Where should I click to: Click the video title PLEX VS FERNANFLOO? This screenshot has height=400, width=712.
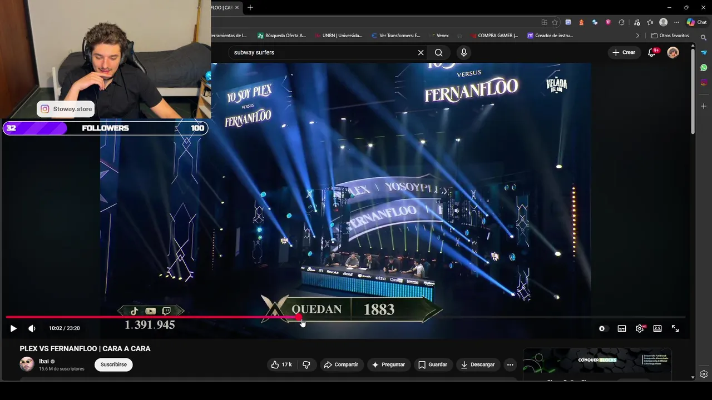pyautogui.click(x=85, y=349)
